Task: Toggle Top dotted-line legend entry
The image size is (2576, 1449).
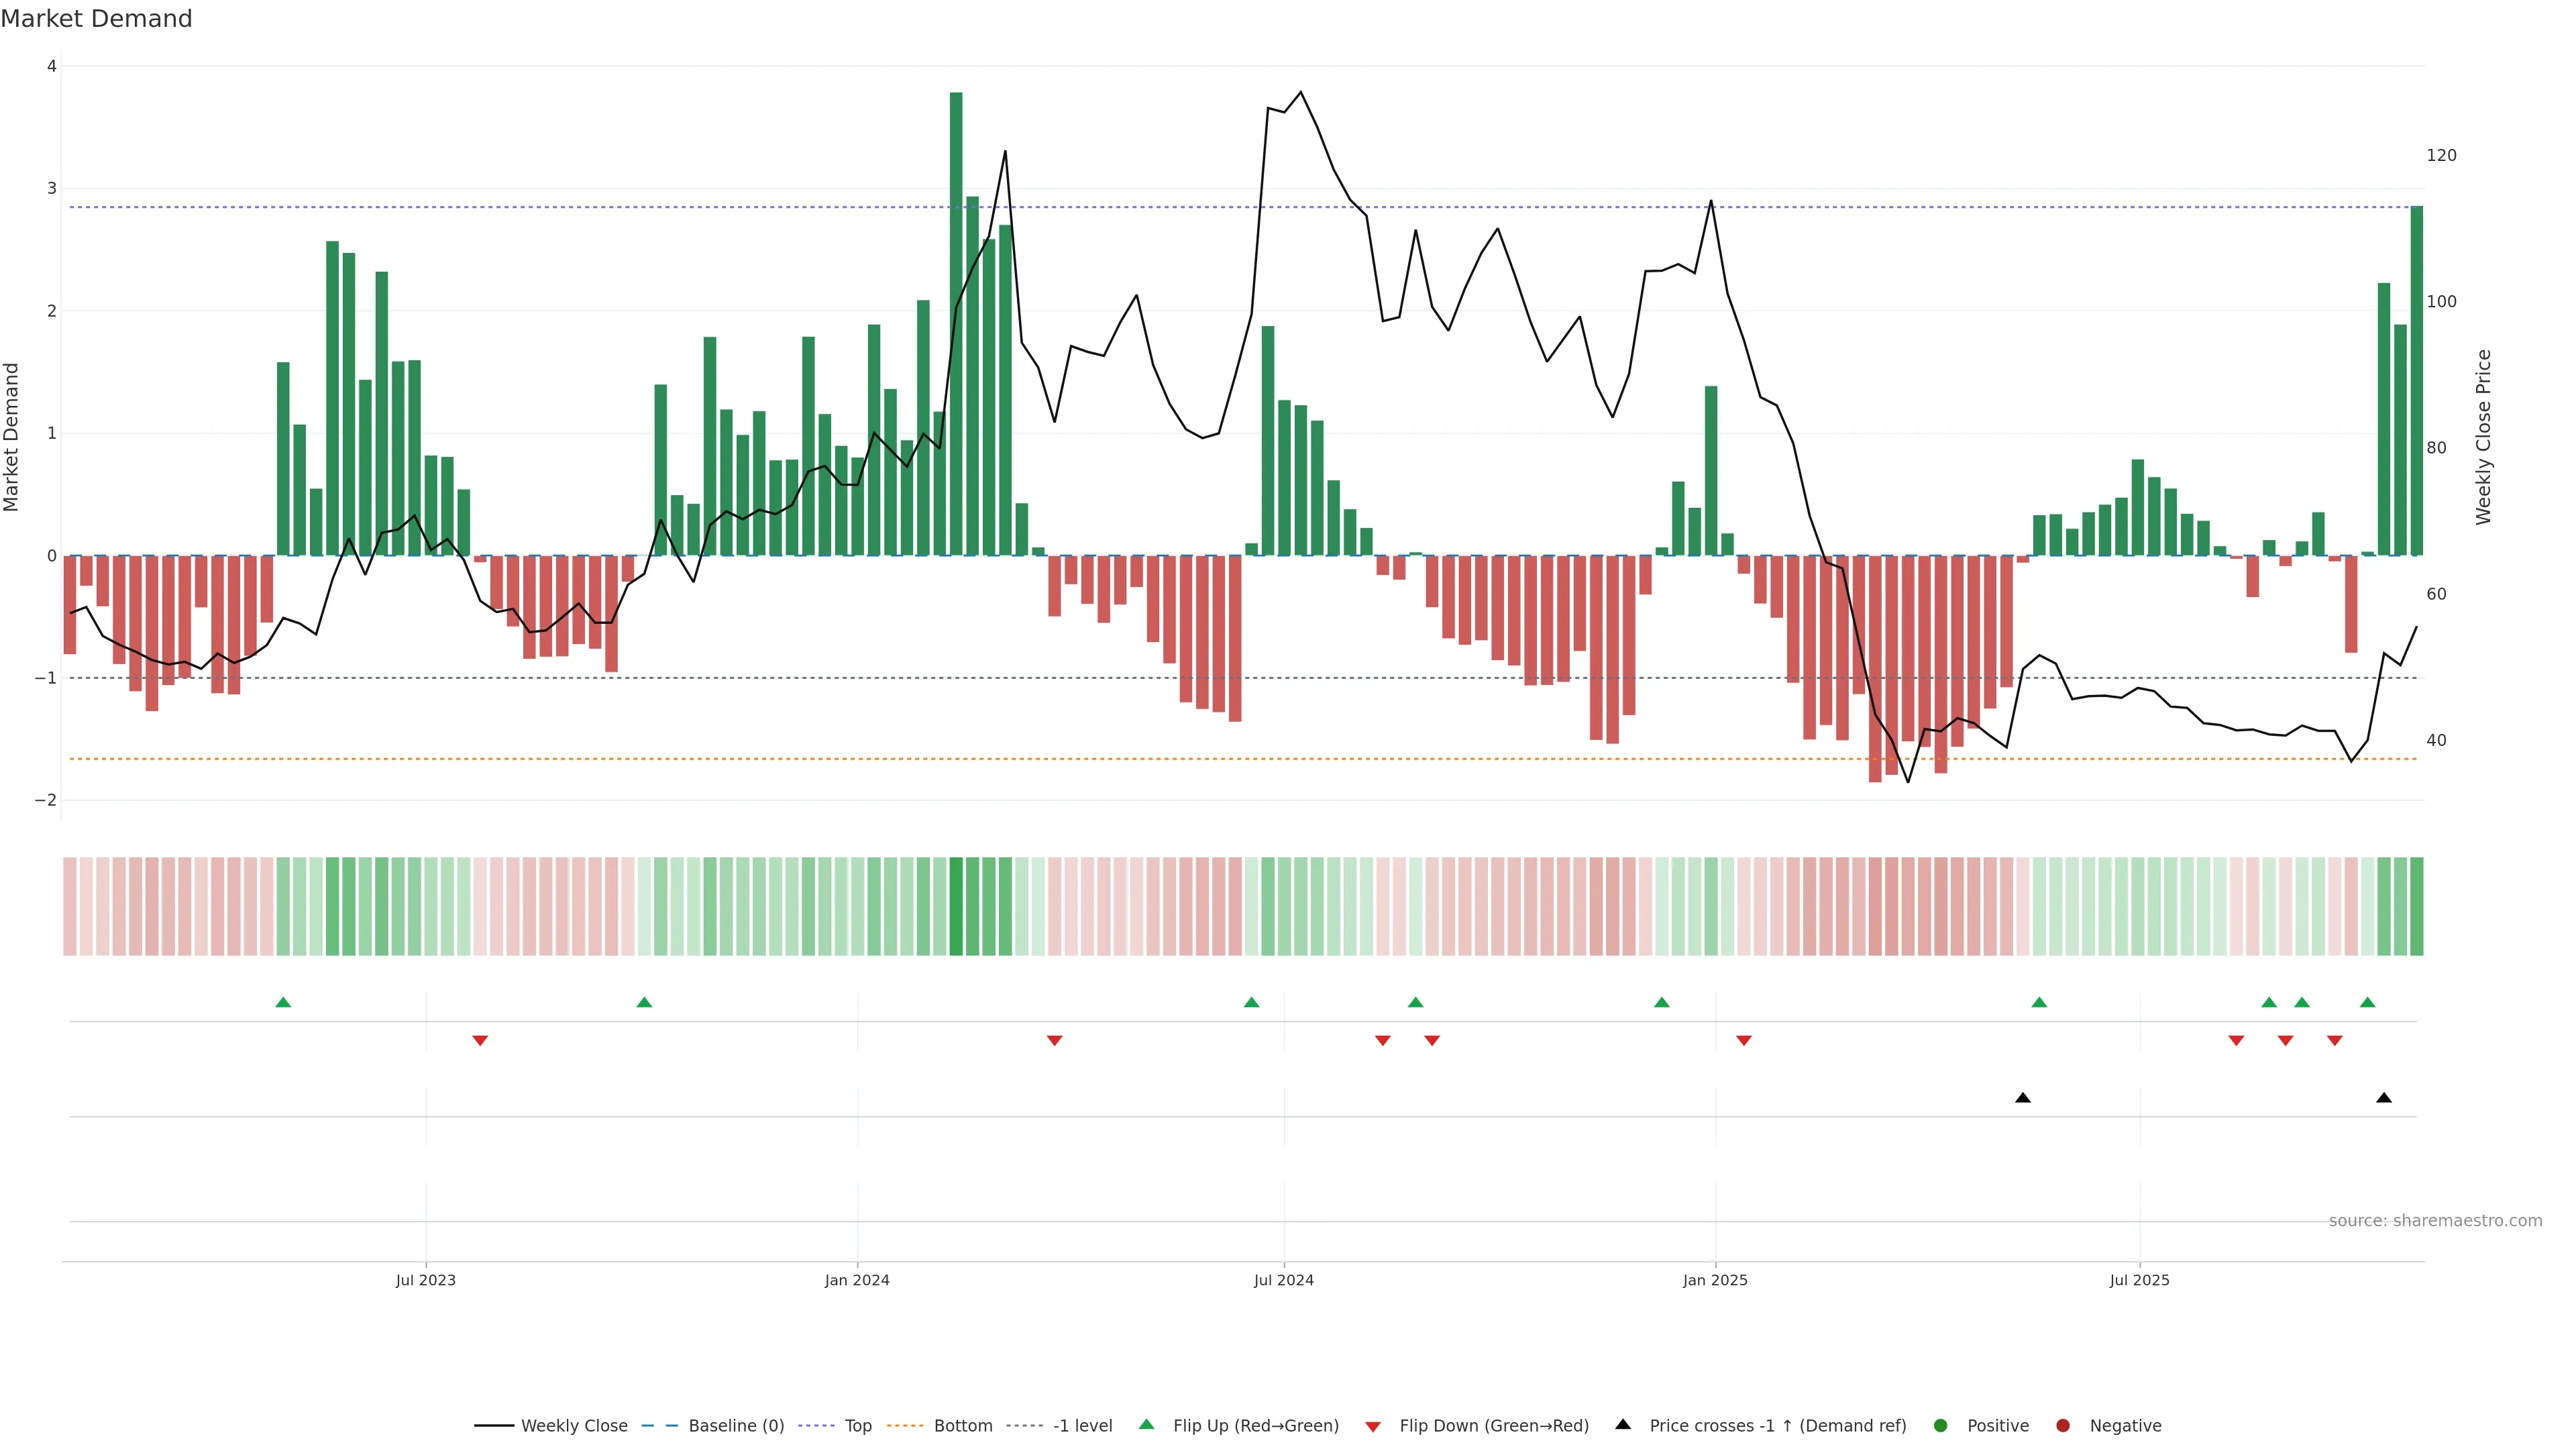Action: click(x=857, y=1426)
